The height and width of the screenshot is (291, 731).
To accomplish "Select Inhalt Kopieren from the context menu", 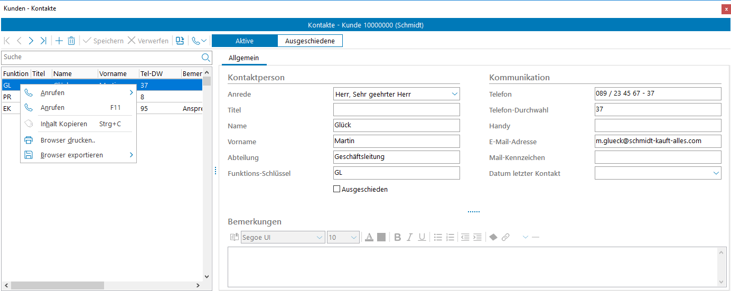I will point(63,124).
